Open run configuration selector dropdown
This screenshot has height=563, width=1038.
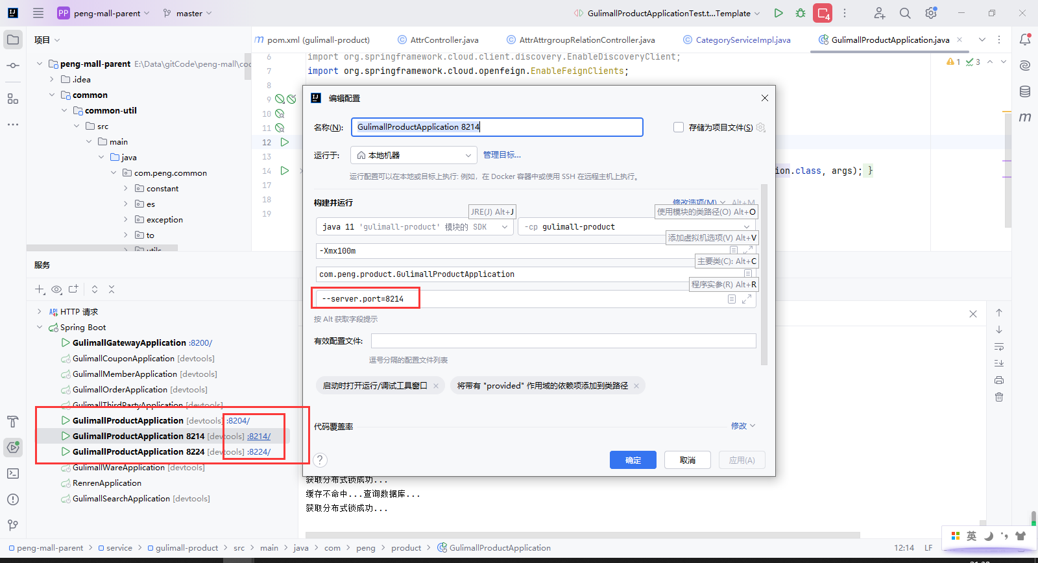[667, 13]
